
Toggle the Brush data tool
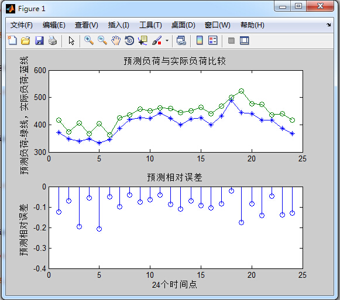[157, 40]
